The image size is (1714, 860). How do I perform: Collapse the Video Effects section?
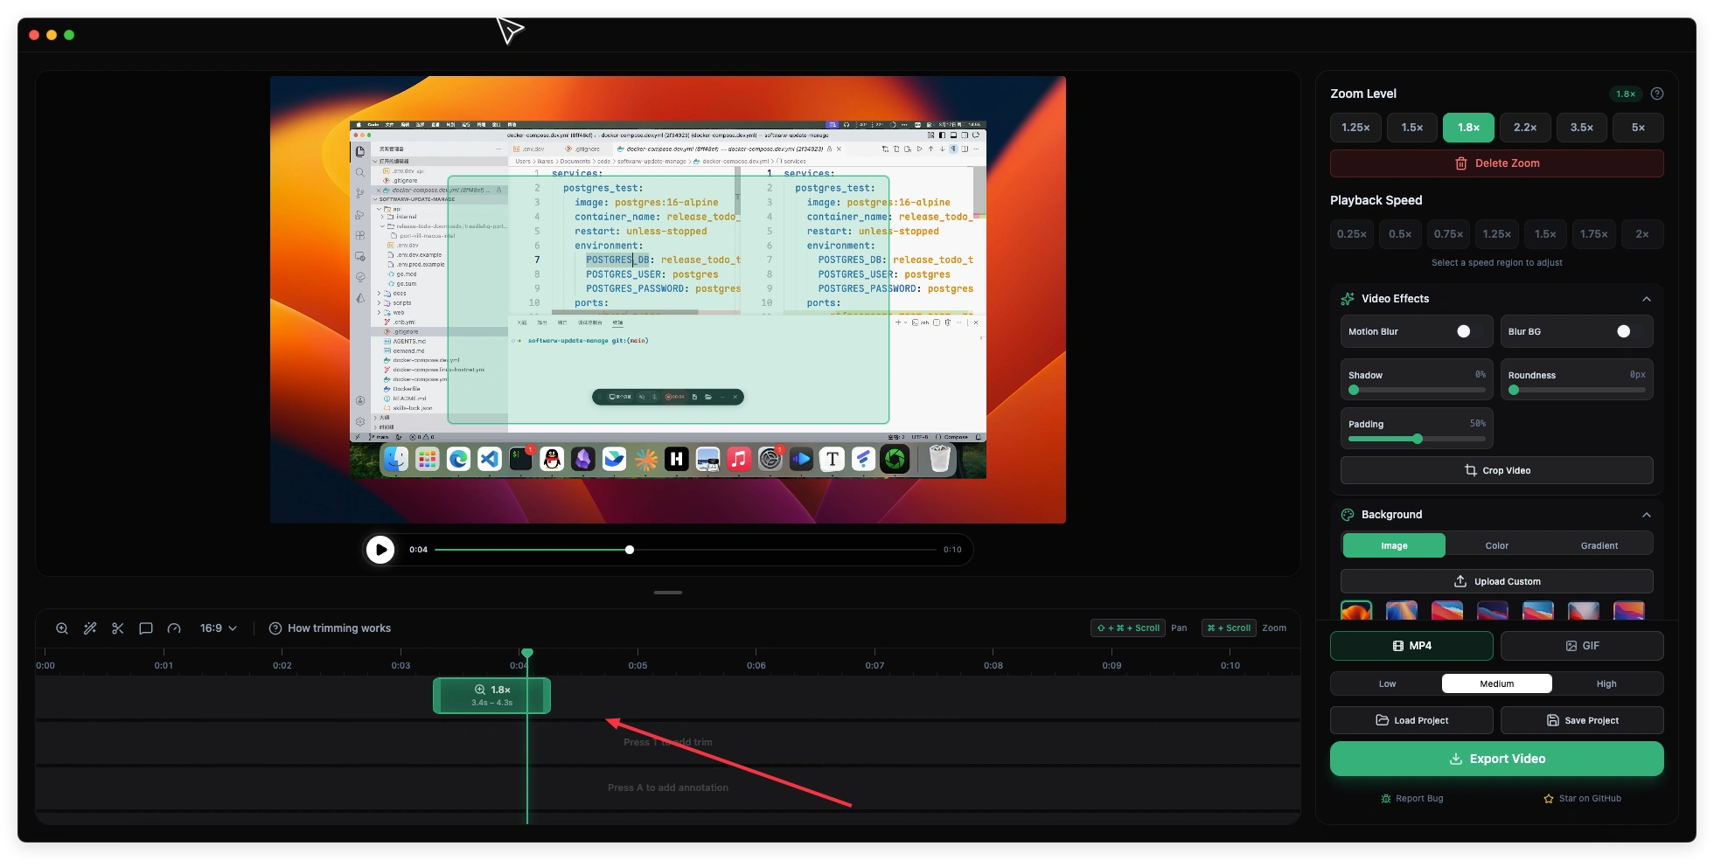(x=1647, y=299)
